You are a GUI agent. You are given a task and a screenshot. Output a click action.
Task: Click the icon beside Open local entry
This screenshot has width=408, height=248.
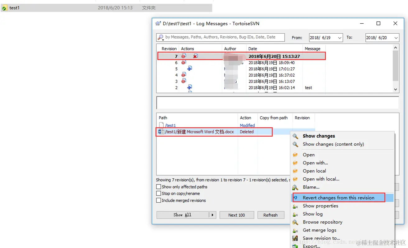pos(295,171)
